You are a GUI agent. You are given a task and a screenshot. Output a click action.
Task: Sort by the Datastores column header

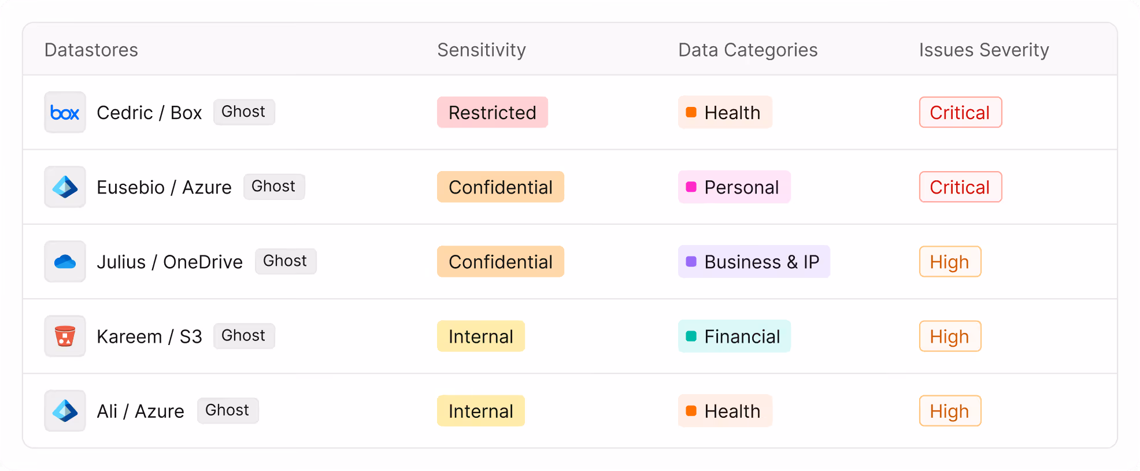91,50
